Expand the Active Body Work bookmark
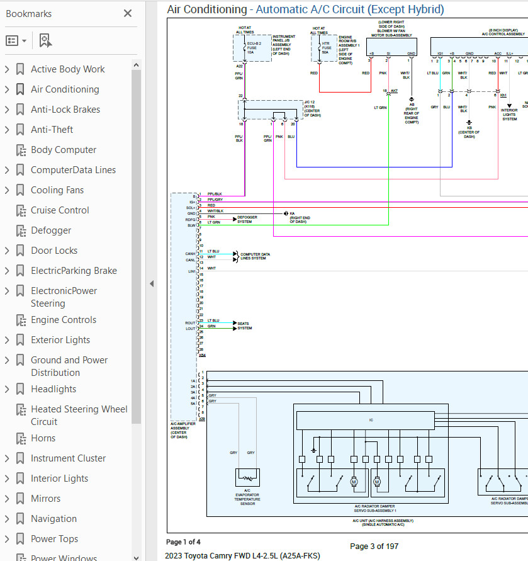Screen dimensions: 528x561 pos(7,69)
